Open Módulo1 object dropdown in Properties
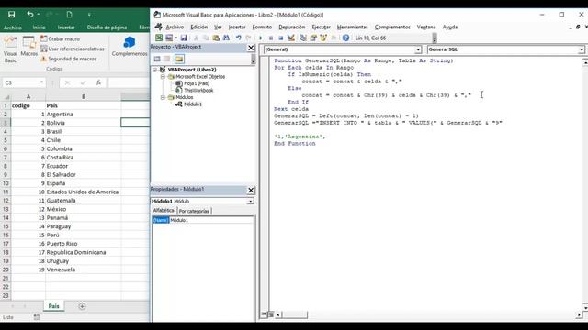The height and width of the screenshot is (330, 588). 250,202
